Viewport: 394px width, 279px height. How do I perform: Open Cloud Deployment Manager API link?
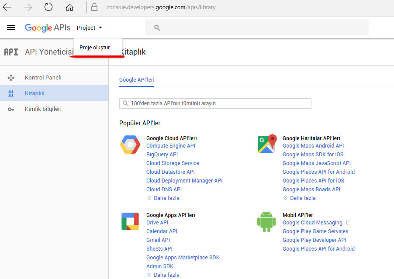(x=184, y=181)
